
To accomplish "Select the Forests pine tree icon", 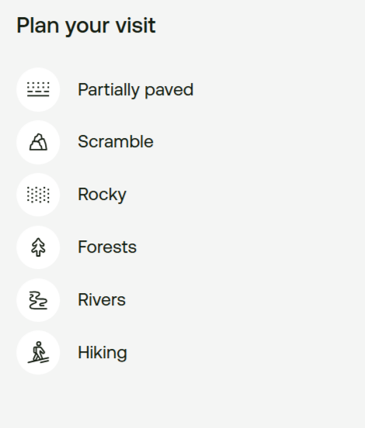I will [x=38, y=247].
